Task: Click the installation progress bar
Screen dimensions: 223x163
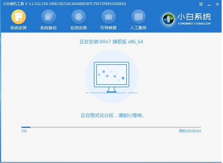Action: click(x=111, y=127)
